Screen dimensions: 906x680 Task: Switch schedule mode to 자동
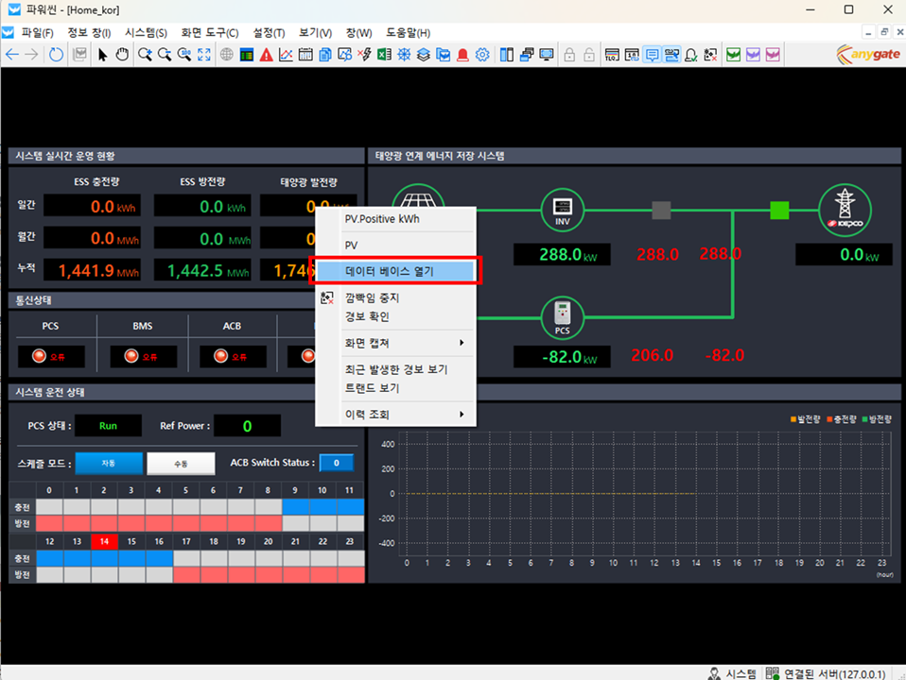[109, 463]
